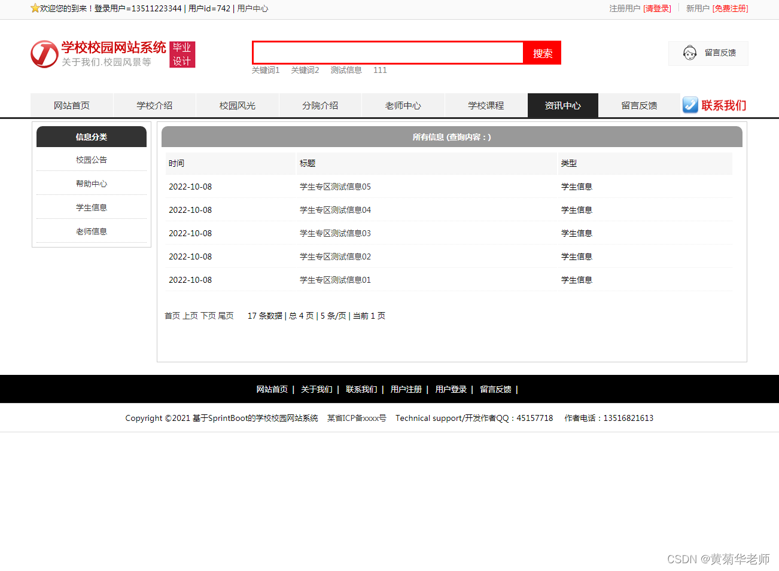Open 留言反馈 in navigation bar
The width and height of the screenshot is (779, 571).
pyautogui.click(x=639, y=105)
